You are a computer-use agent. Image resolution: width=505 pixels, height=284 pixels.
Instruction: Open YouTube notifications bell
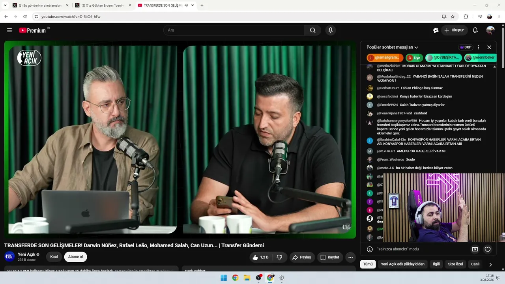475,30
